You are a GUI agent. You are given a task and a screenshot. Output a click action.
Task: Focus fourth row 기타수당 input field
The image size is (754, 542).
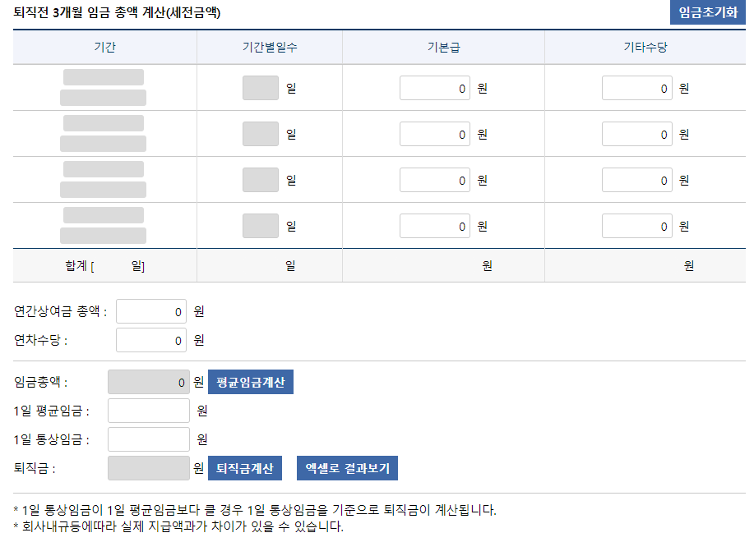(x=636, y=226)
